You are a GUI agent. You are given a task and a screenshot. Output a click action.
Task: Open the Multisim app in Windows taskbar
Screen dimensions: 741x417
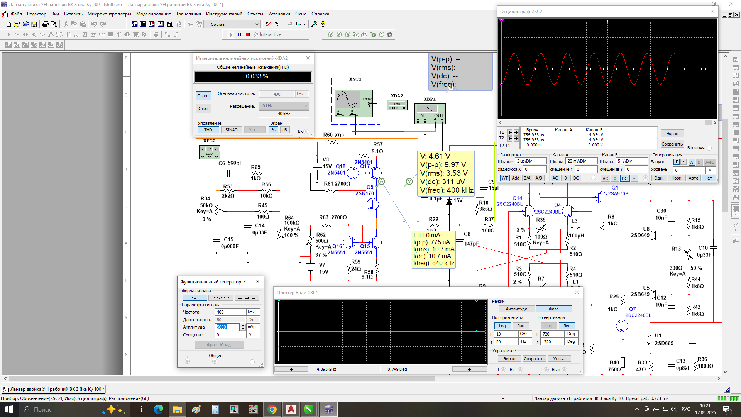tap(328, 409)
